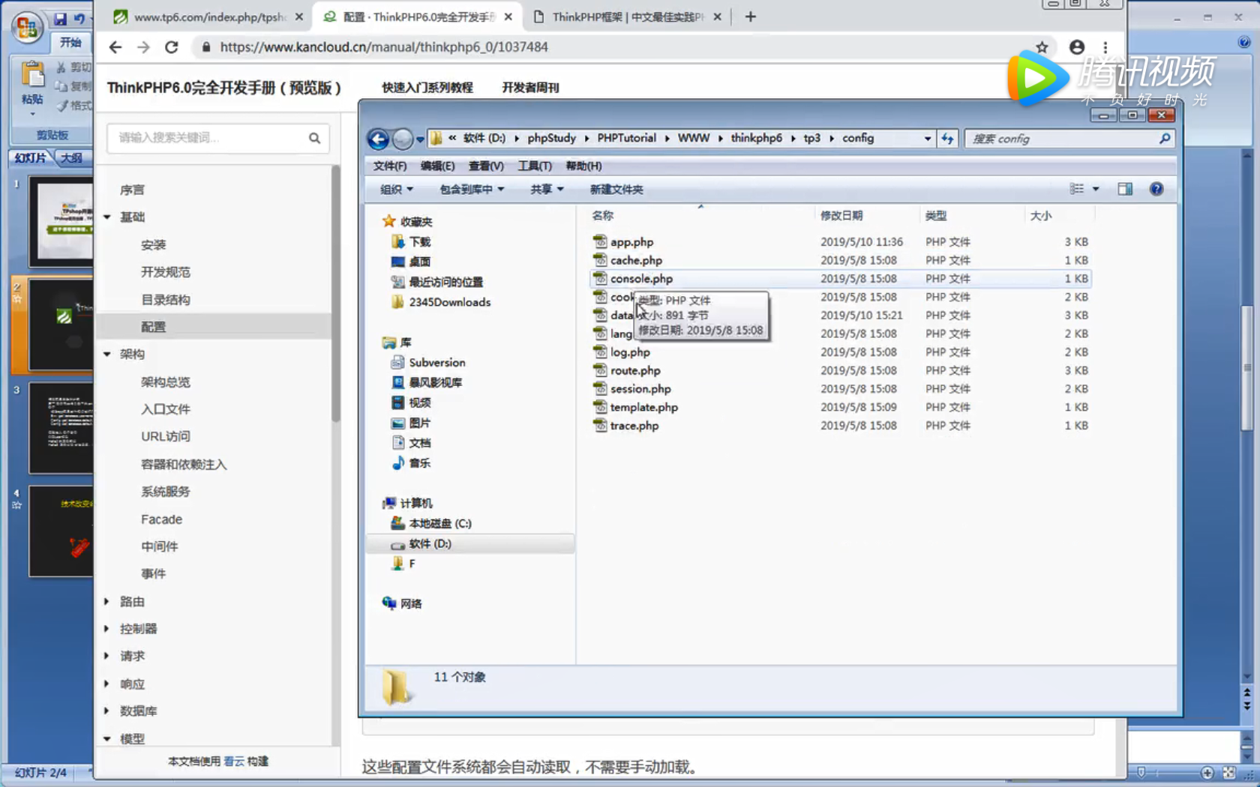Open the 帮助(H) menu
Viewport: 1260px width, 787px height.
pos(583,166)
